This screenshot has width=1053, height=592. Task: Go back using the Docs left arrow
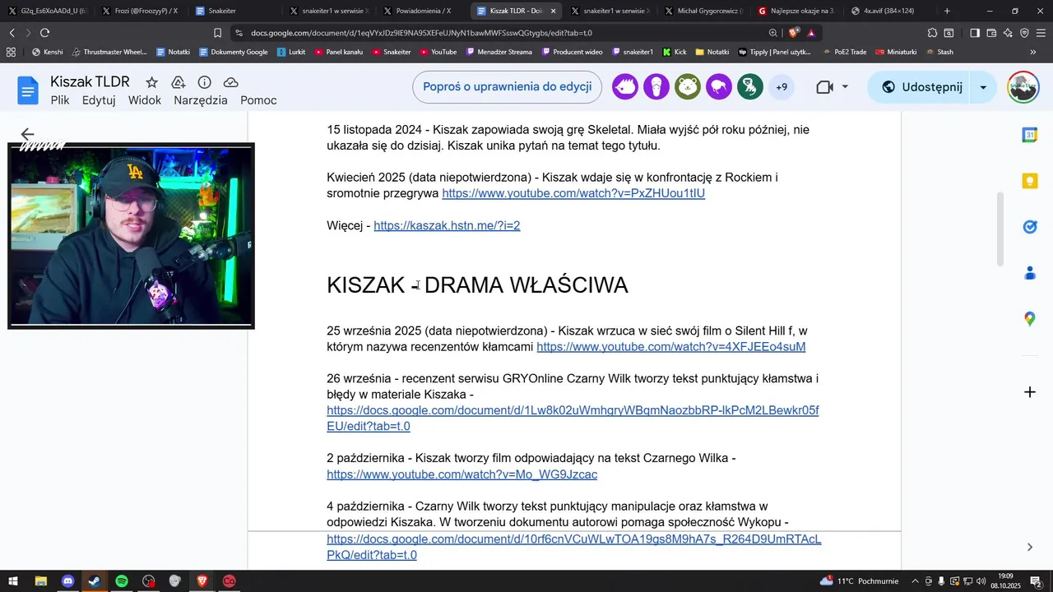[27, 134]
